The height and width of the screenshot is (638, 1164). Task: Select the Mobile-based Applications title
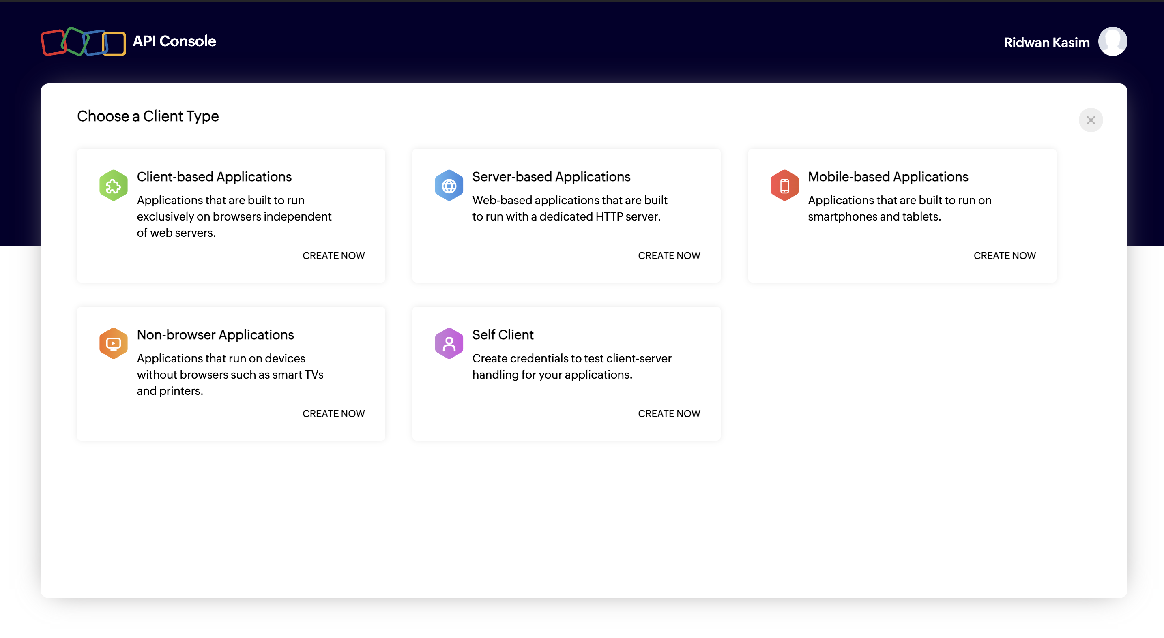coord(887,177)
